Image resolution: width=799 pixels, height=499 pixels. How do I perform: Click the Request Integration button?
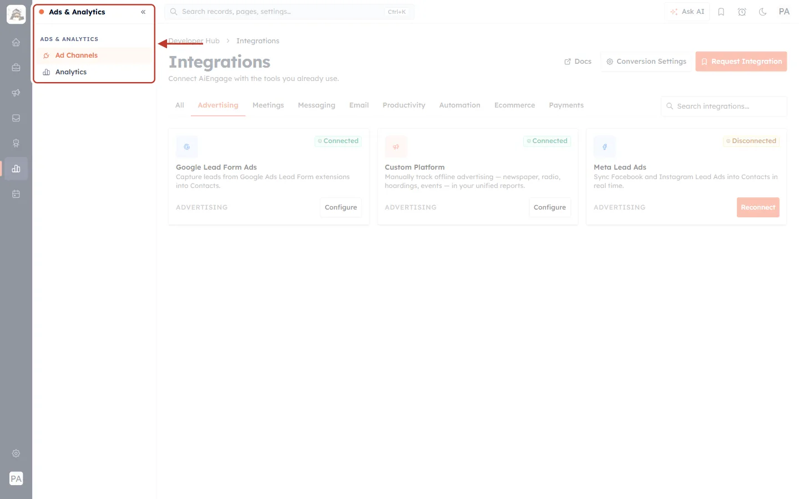click(741, 62)
